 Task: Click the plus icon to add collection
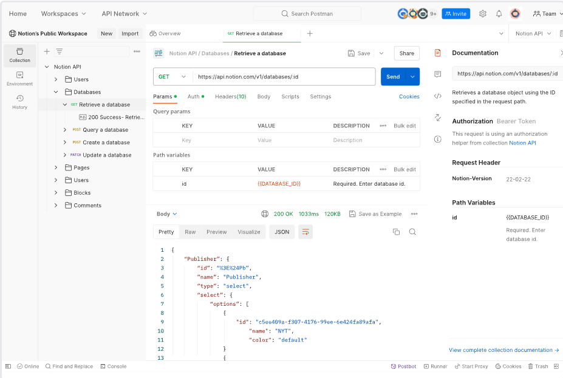click(47, 52)
